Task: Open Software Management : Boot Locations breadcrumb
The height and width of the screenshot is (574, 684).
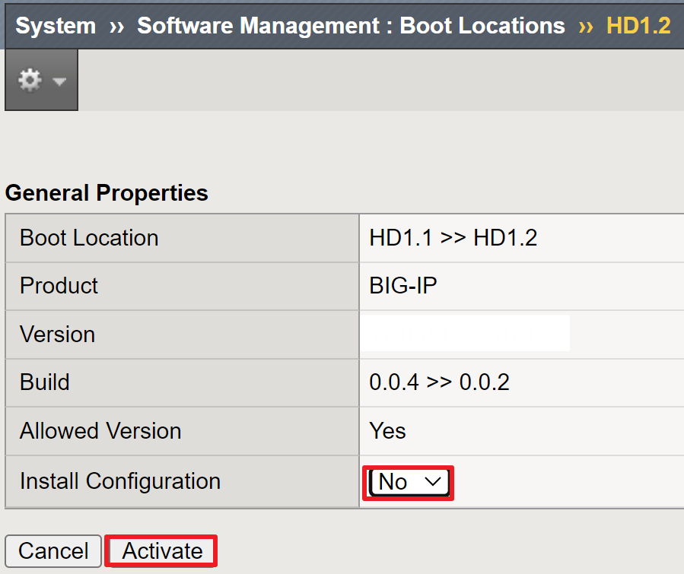Action: (352, 26)
